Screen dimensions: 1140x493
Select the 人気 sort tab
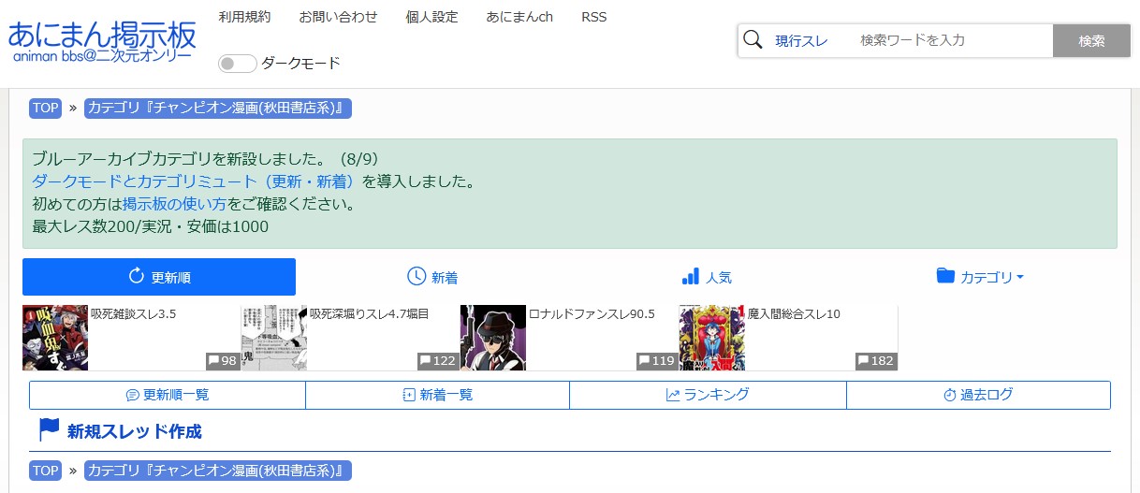[x=707, y=277]
